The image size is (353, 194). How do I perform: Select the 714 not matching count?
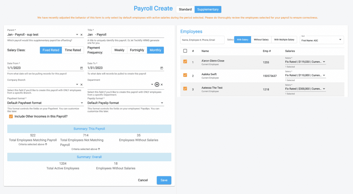coord(85,135)
